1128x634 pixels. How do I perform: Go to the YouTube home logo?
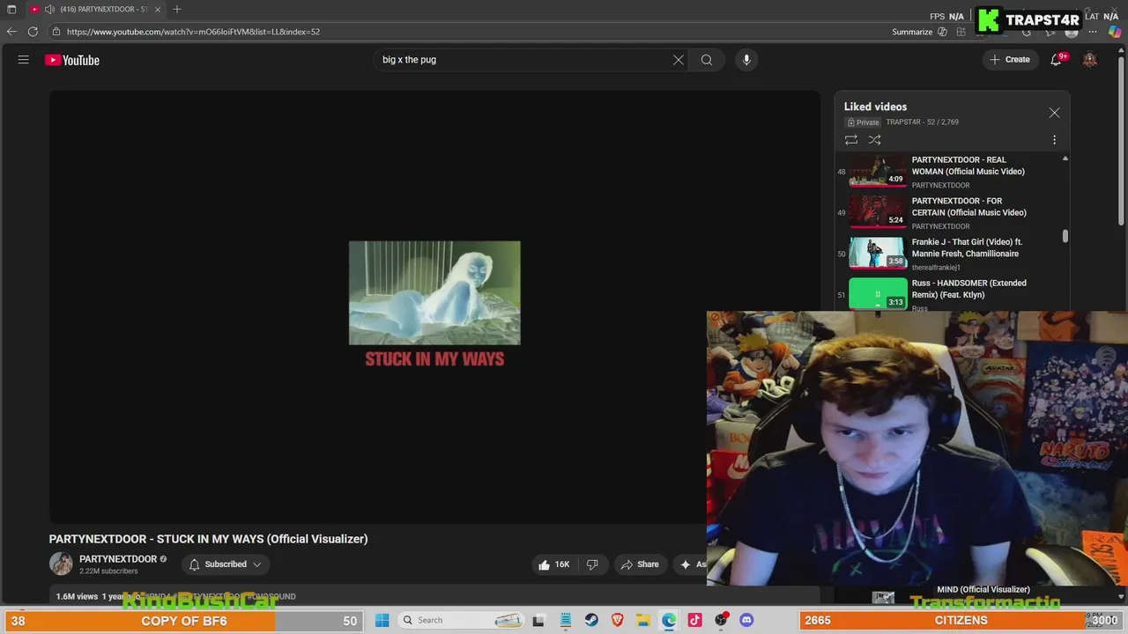tap(72, 60)
